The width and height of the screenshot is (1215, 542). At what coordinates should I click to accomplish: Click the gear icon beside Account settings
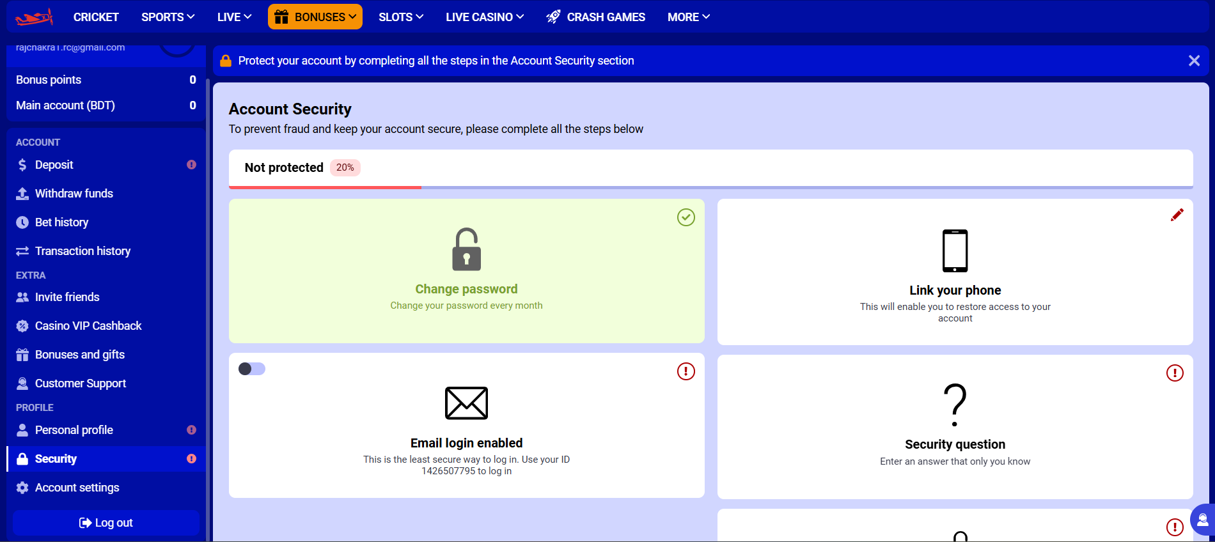click(22, 488)
